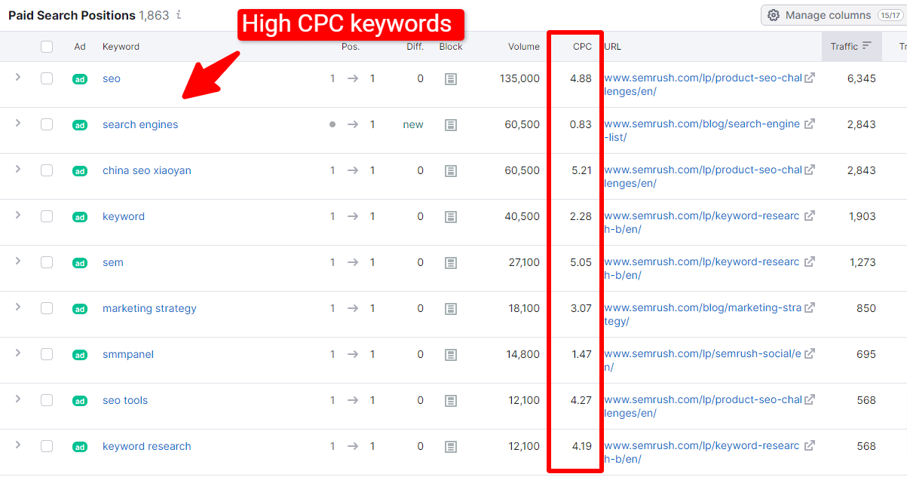
Task: Expand the sem row details
Action: point(18,261)
